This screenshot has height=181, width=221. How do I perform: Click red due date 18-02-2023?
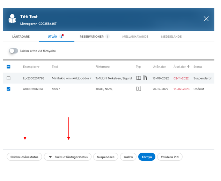pyautogui.click(x=182, y=89)
